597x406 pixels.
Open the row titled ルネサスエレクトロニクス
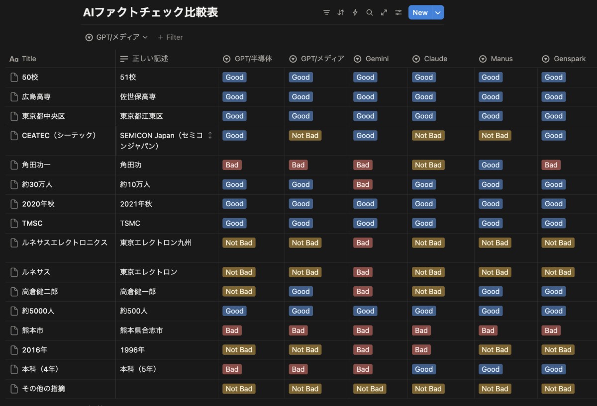pos(65,243)
